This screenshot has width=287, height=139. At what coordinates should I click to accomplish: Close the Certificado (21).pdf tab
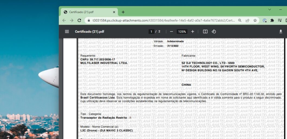tap(114, 12)
